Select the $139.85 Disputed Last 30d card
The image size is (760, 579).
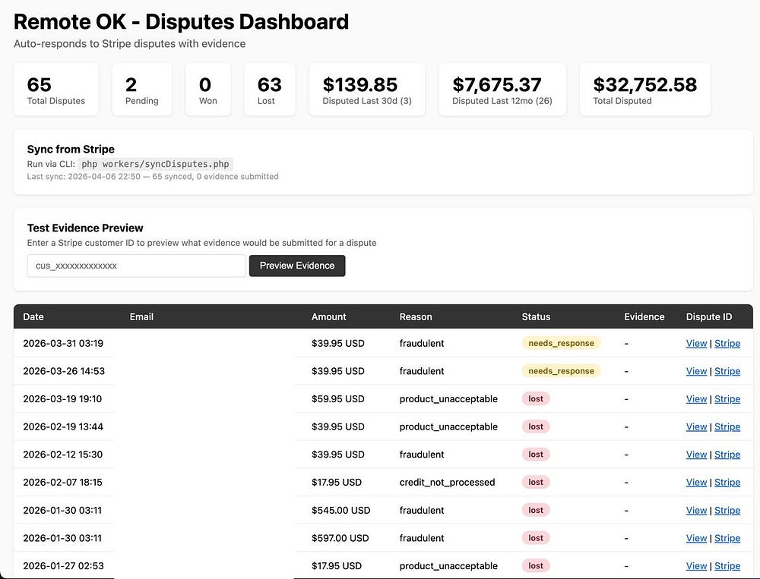[367, 90]
